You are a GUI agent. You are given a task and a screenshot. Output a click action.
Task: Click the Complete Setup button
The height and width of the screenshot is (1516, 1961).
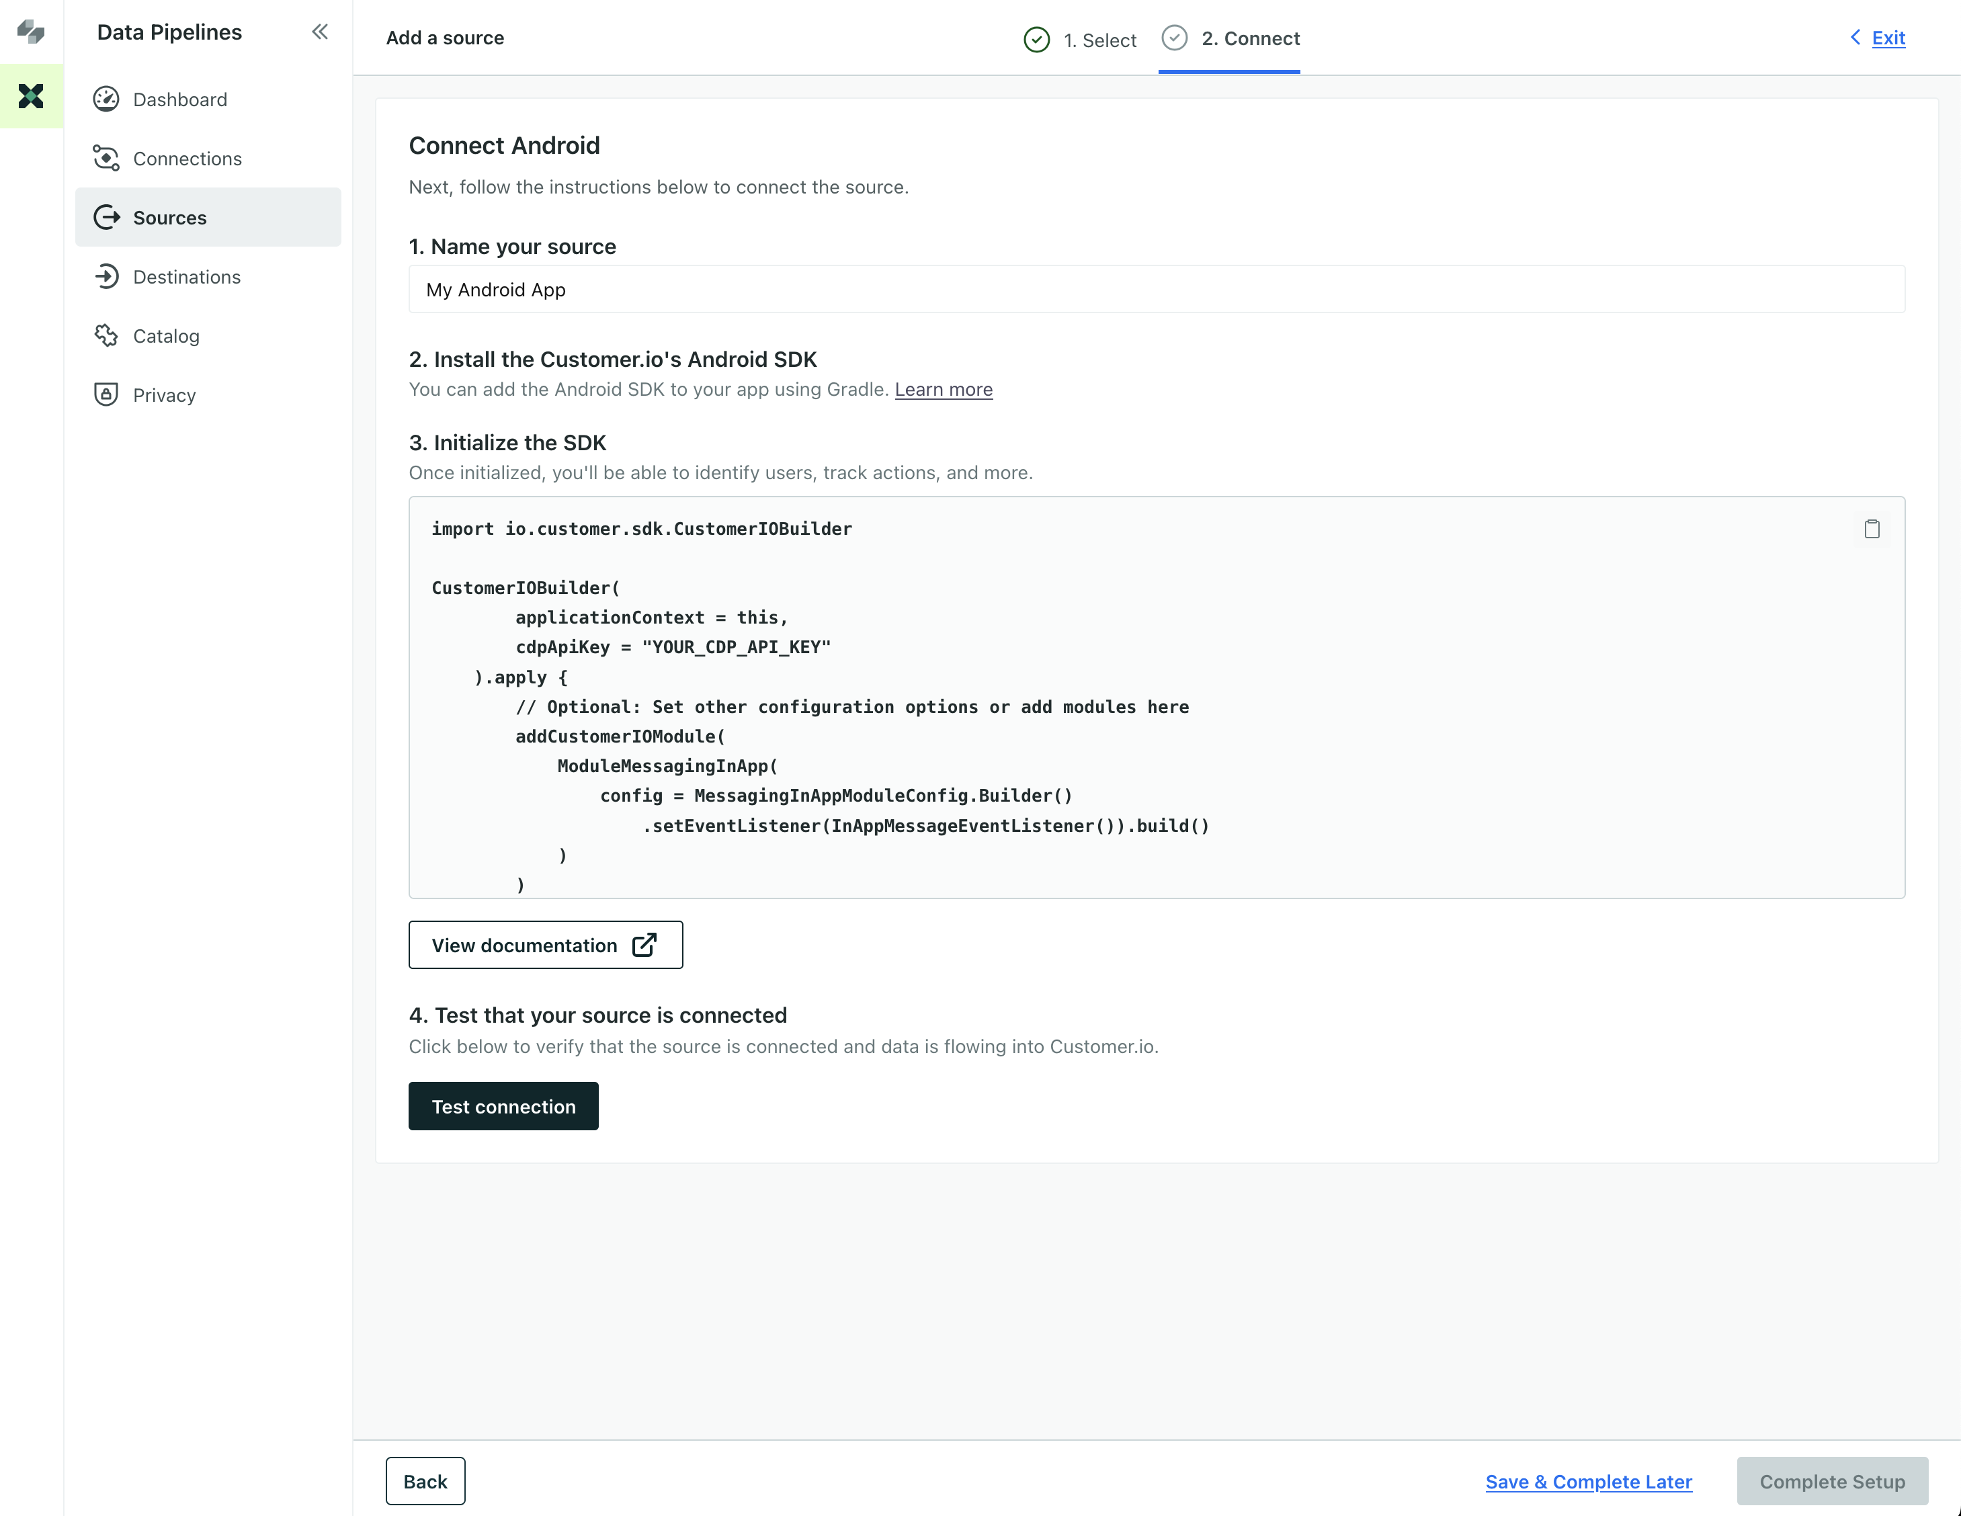pyautogui.click(x=1831, y=1482)
